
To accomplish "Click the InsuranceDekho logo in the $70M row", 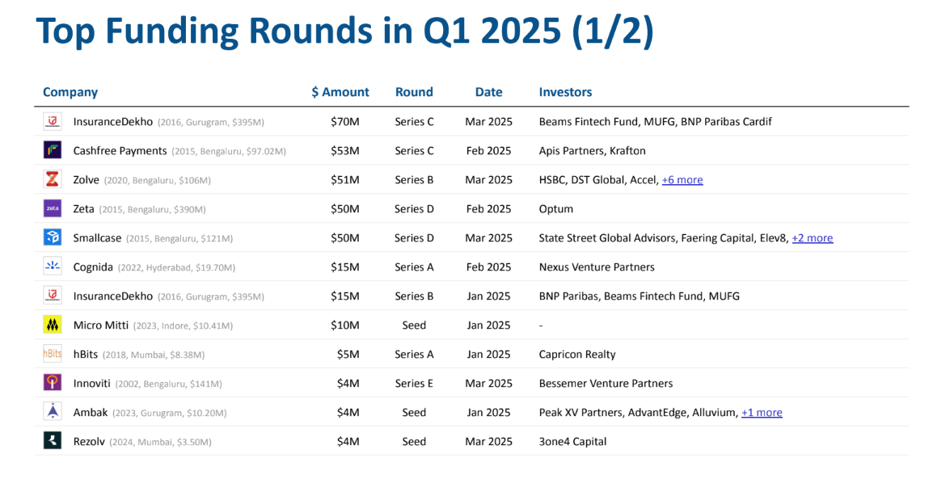I will click(53, 121).
